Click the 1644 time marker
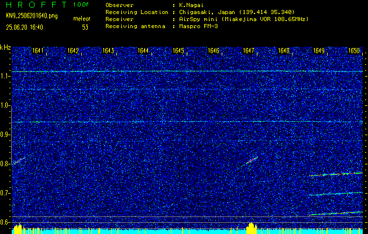This screenshot has width=368, height=234. point(143,50)
